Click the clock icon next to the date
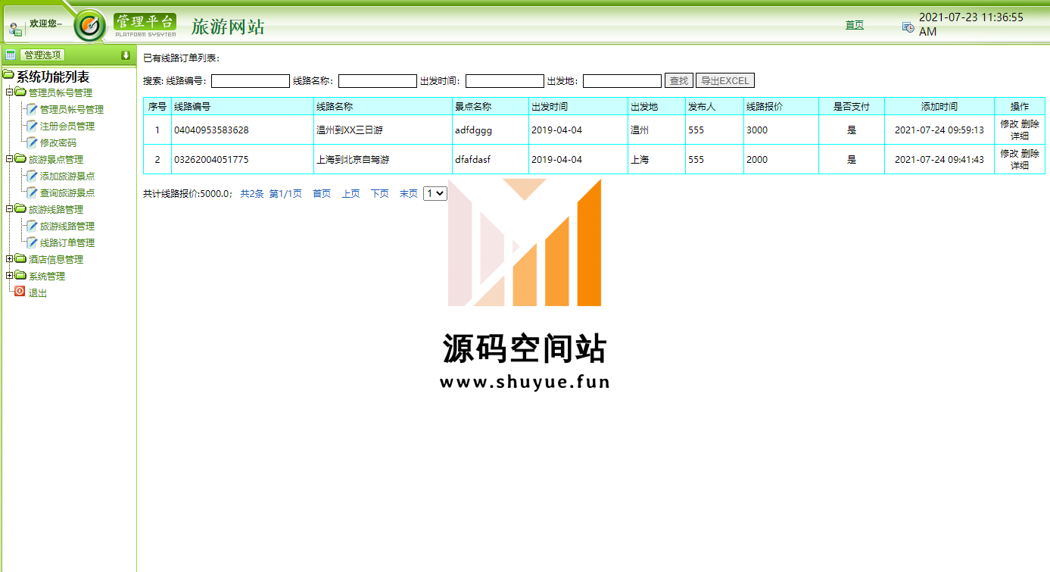This screenshot has width=1050, height=572. coord(908,27)
